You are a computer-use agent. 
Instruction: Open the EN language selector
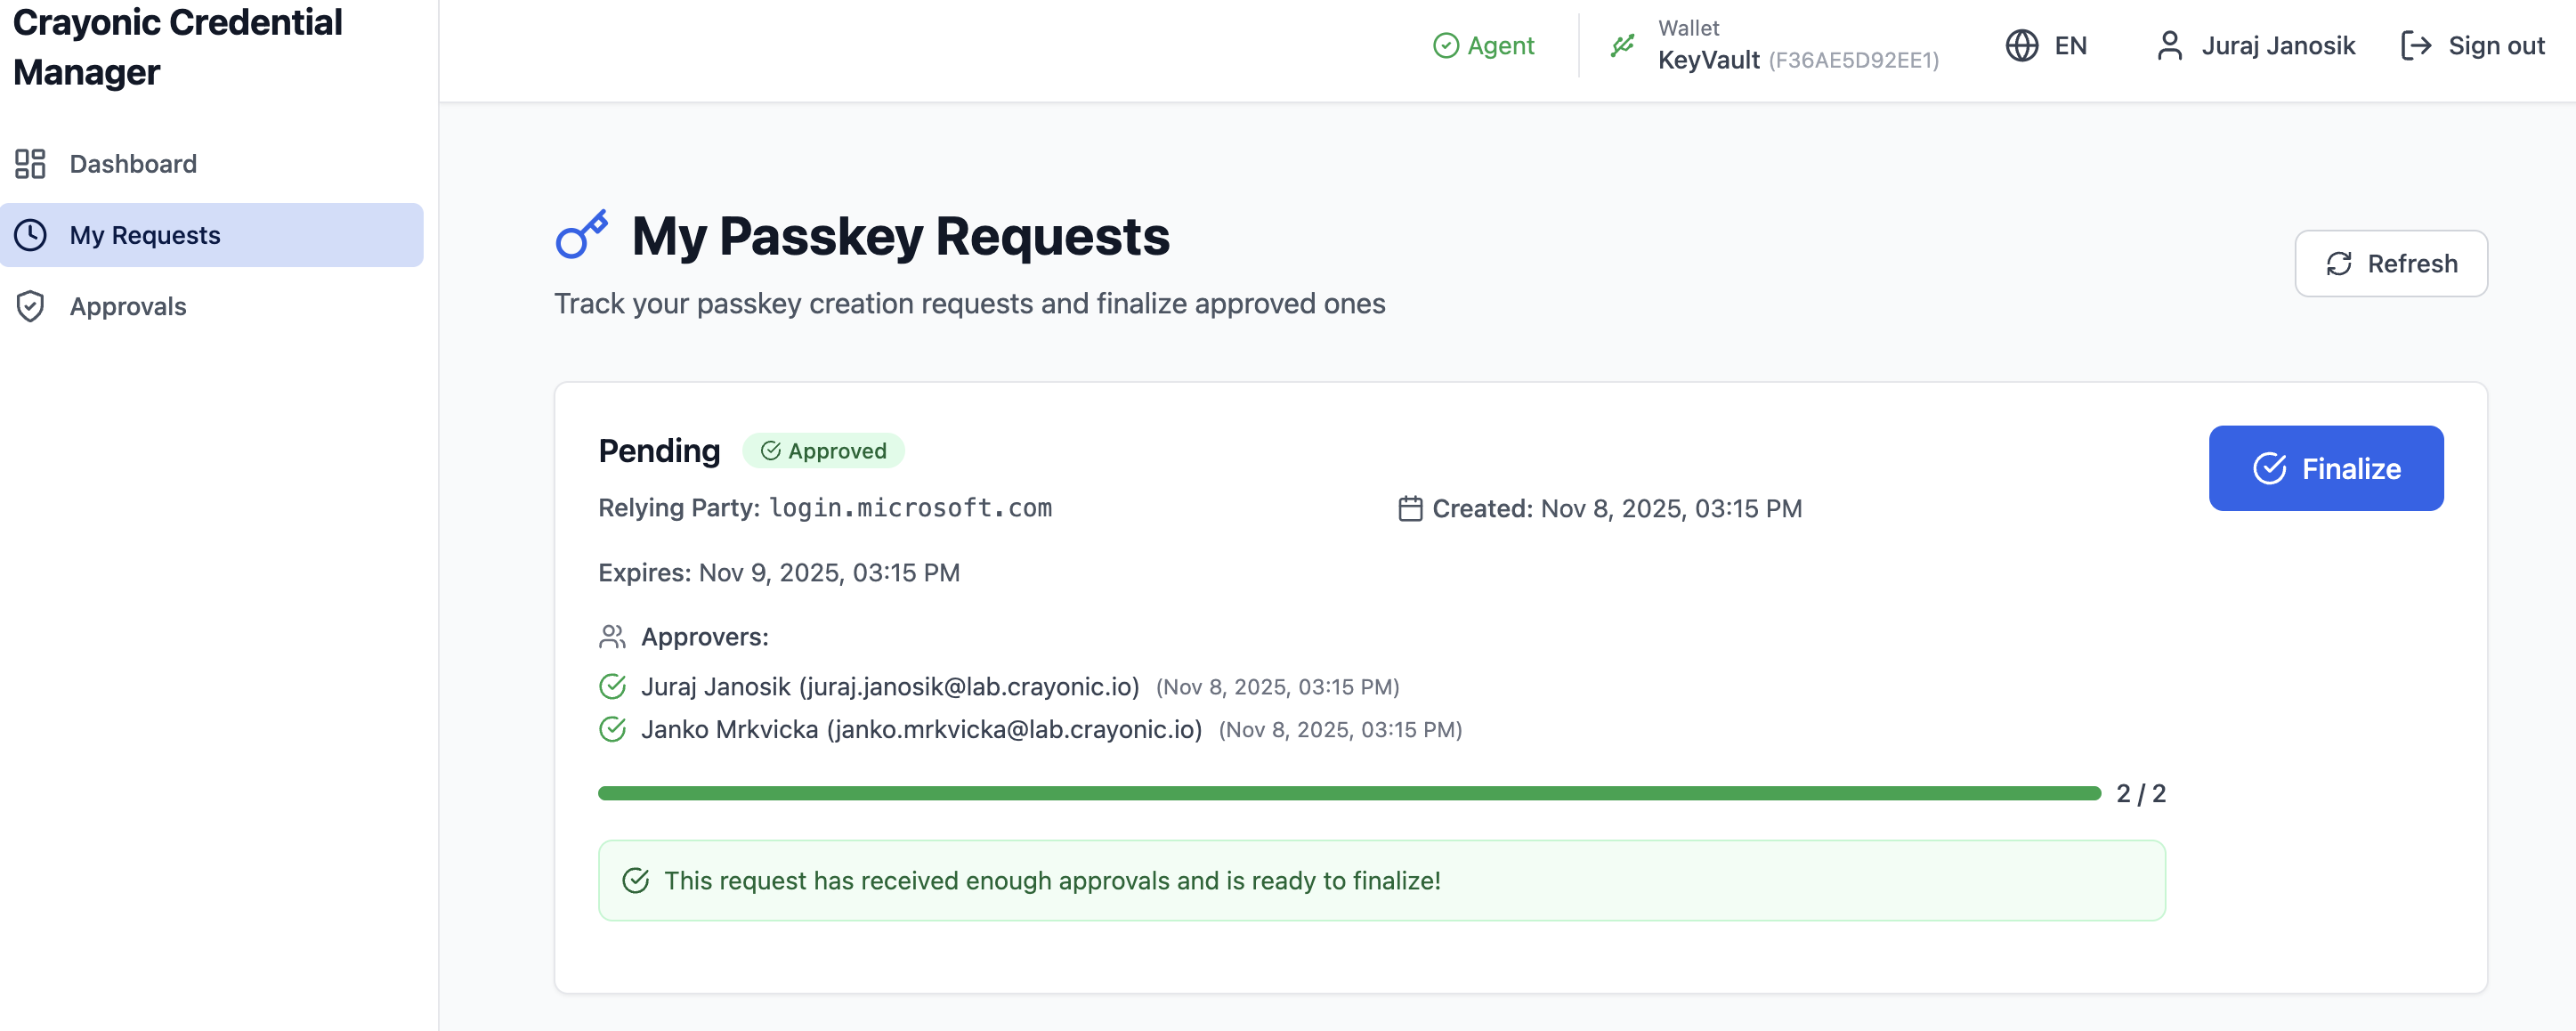[x=2068, y=46]
